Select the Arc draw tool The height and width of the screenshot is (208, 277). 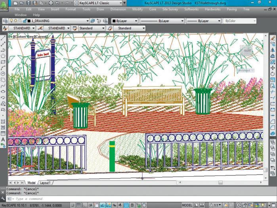coord(3,68)
